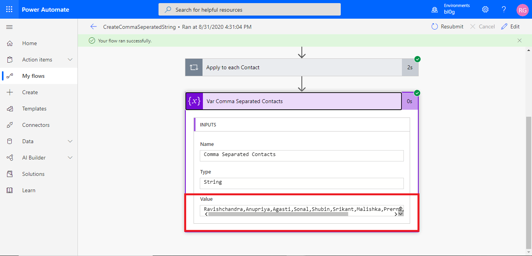Open Power Automate settings gear
Viewport: 532px width, 256px height.
(485, 10)
